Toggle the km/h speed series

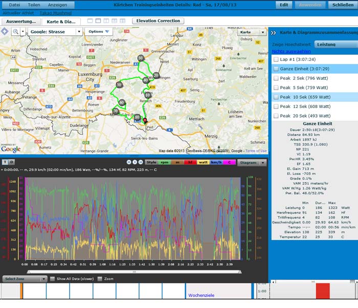pyautogui.click(x=216, y=162)
